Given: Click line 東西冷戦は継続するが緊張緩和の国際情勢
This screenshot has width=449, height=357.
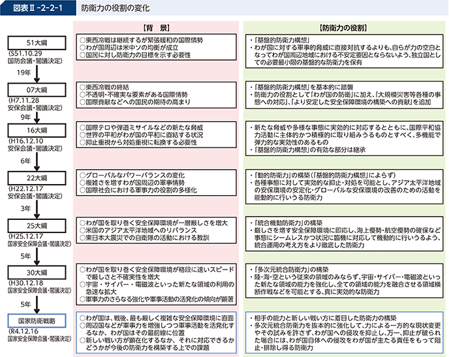Looking at the screenshot, I should tap(142, 40).
